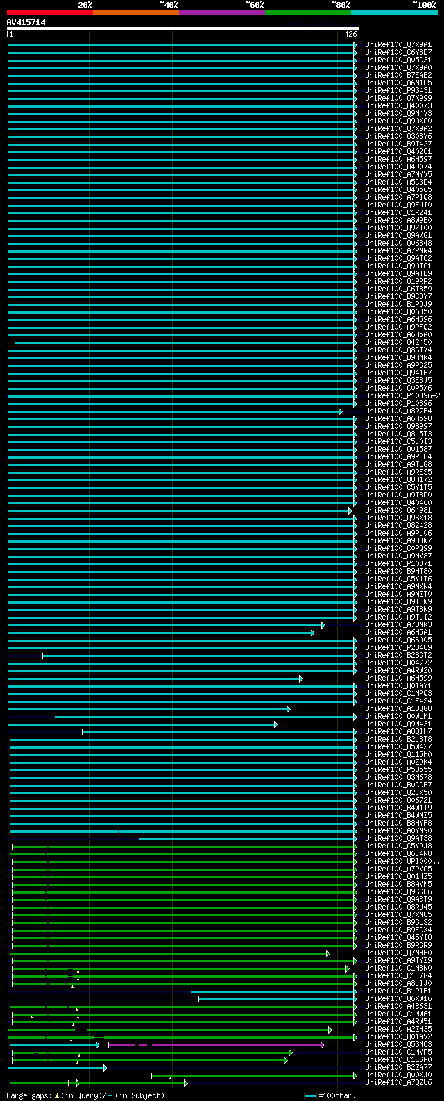Viewport: 444px width, 1101px height.
Task: Select hit label UniRef100_A7PIQ8
Action: click(398, 198)
